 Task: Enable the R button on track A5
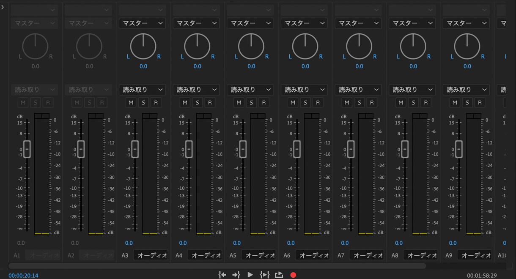(263, 102)
